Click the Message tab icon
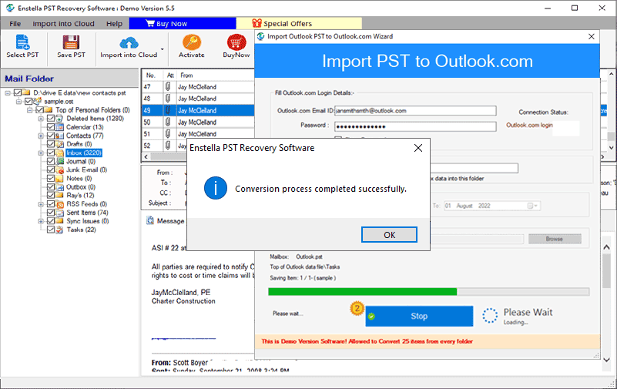617x389 pixels. click(150, 220)
